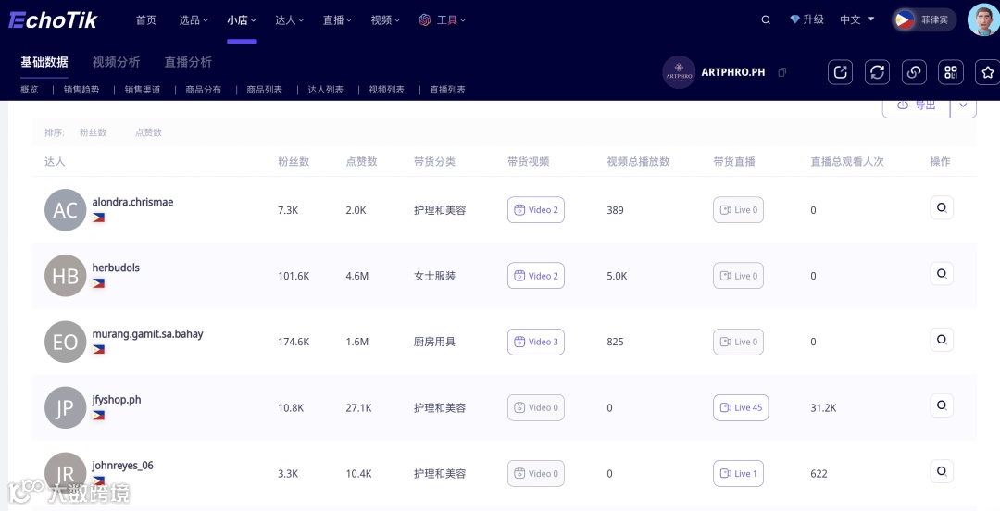This screenshot has height=511, width=1000.
Task: Go to the 销售趋势 sub-section
Action: [x=81, y=90]
